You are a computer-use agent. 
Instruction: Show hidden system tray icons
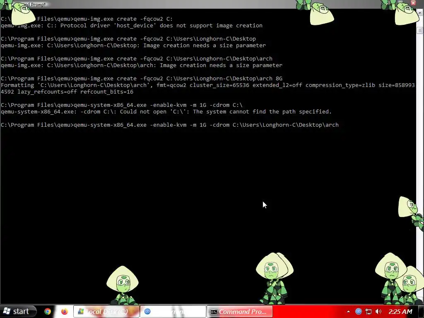[348, 312]
